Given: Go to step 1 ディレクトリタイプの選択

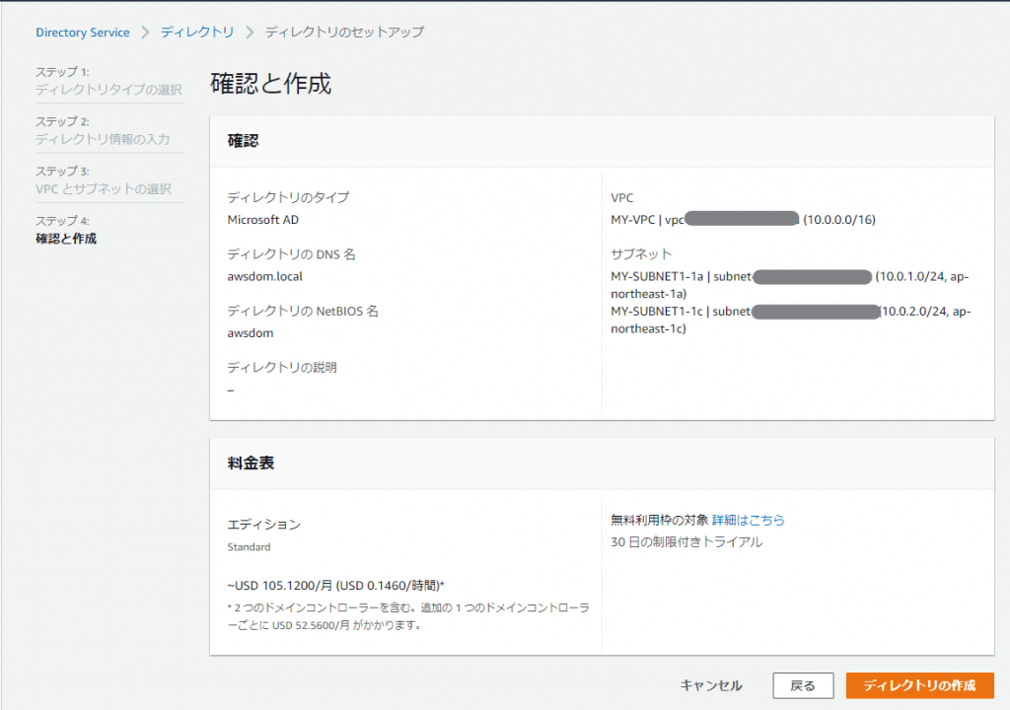Looking at the screenshot, I should coord(108,90).
